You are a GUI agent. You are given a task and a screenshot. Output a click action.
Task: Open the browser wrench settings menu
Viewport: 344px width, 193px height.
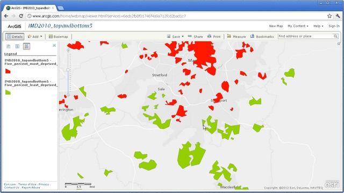pos(338,16)
